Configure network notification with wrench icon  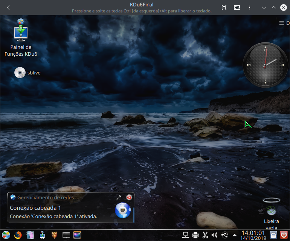pos(118,197)
